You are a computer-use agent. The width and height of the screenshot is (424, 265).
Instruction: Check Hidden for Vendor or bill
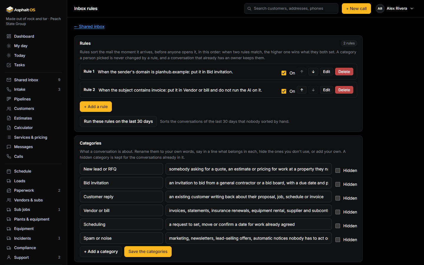[338, 212]
